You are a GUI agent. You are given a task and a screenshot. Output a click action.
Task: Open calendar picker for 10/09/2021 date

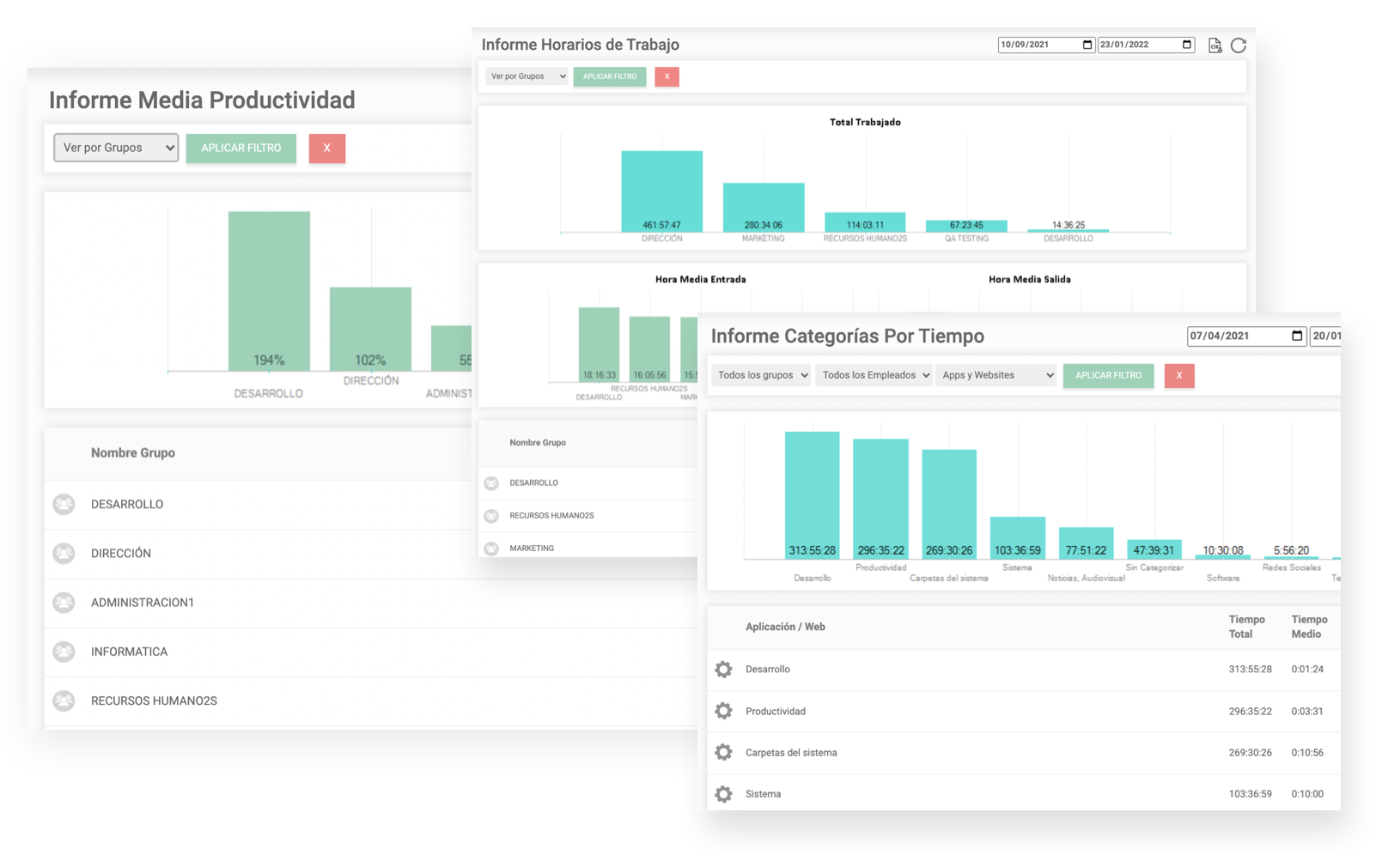pos(1087,45)
